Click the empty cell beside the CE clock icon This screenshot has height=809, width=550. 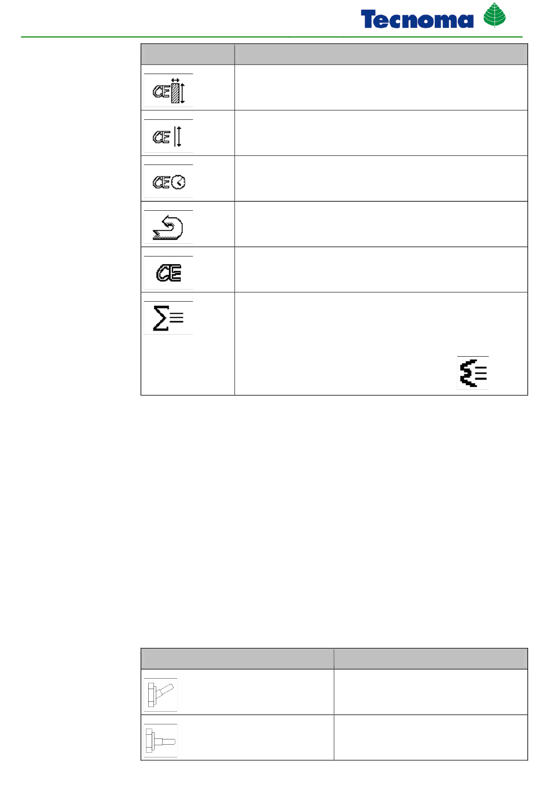381,178
